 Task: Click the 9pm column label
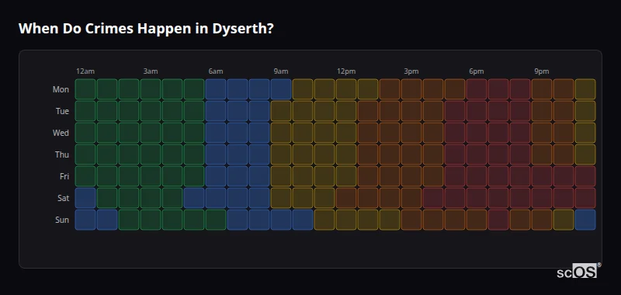pos(542,71)
